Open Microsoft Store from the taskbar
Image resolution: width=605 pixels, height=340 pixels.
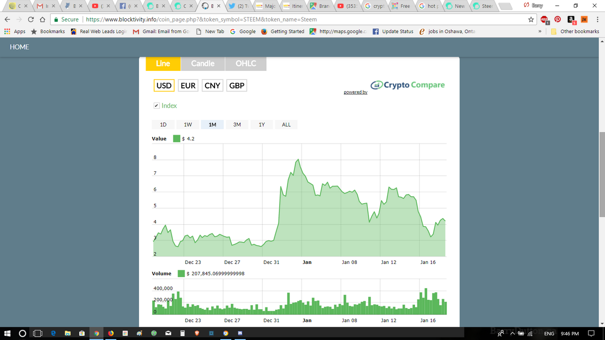(82, 333)
